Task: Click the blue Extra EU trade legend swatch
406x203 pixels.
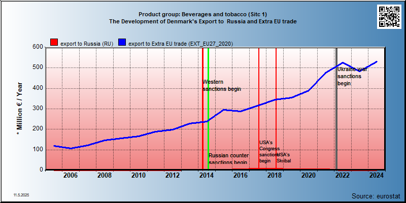Action: 122,43
